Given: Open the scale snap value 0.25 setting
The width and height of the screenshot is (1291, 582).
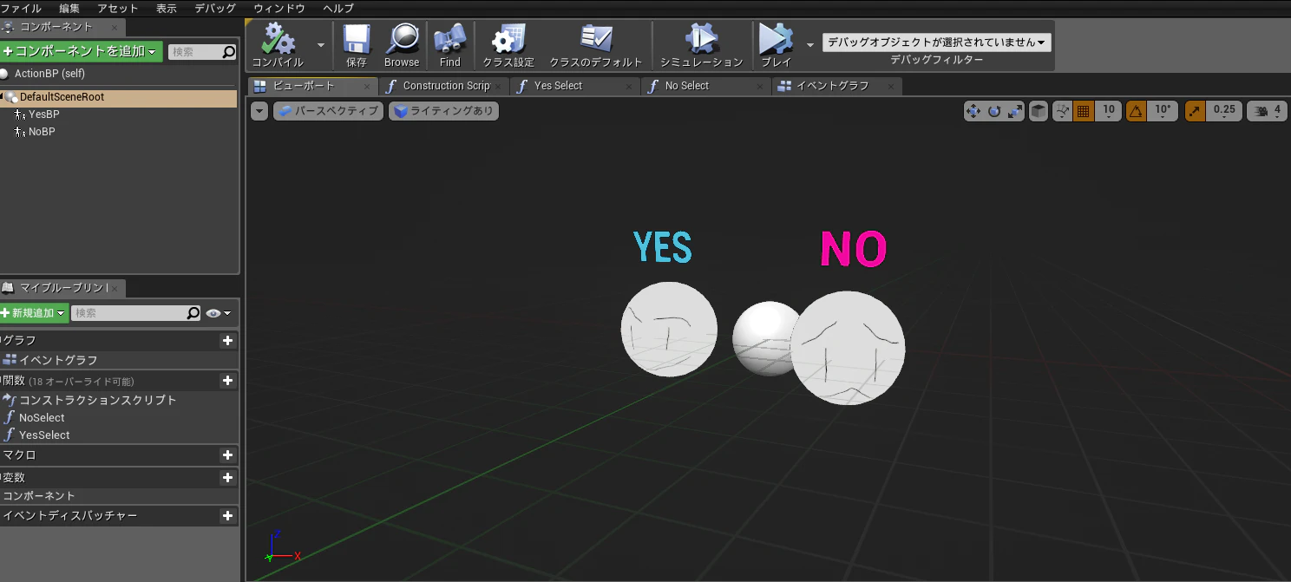Looking at the screenshot, I should 1224,111.
